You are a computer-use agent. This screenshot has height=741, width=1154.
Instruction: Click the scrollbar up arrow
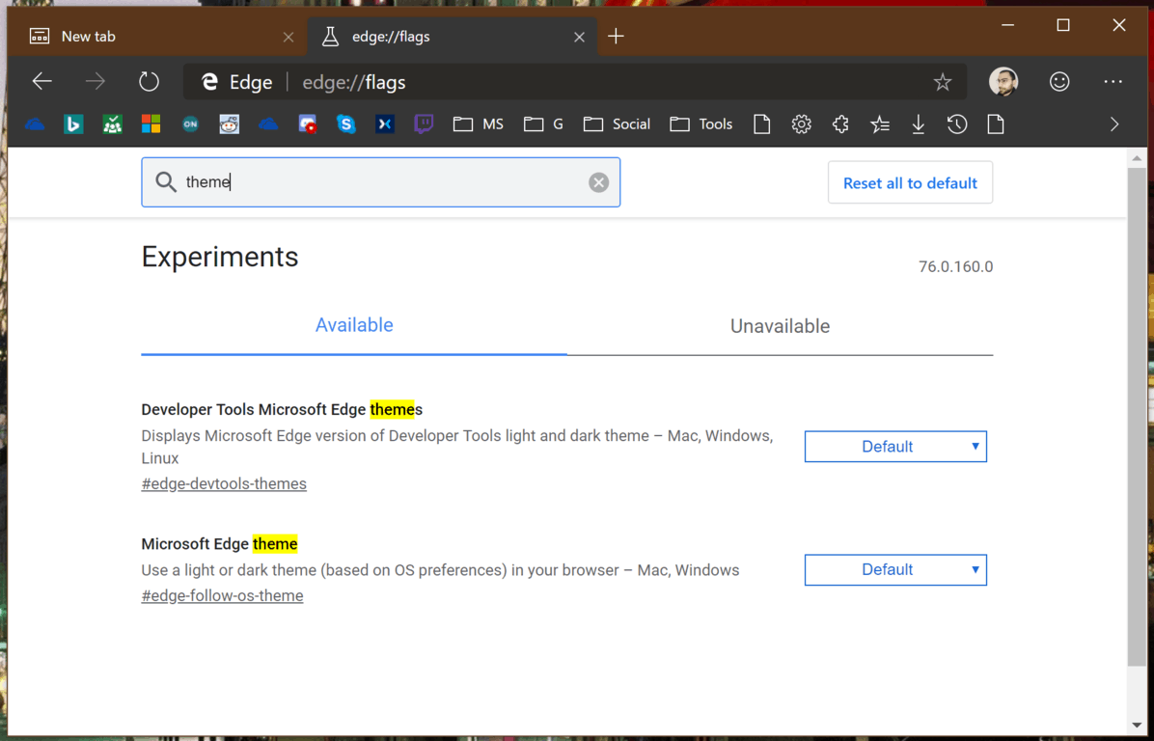point(1137,157)
